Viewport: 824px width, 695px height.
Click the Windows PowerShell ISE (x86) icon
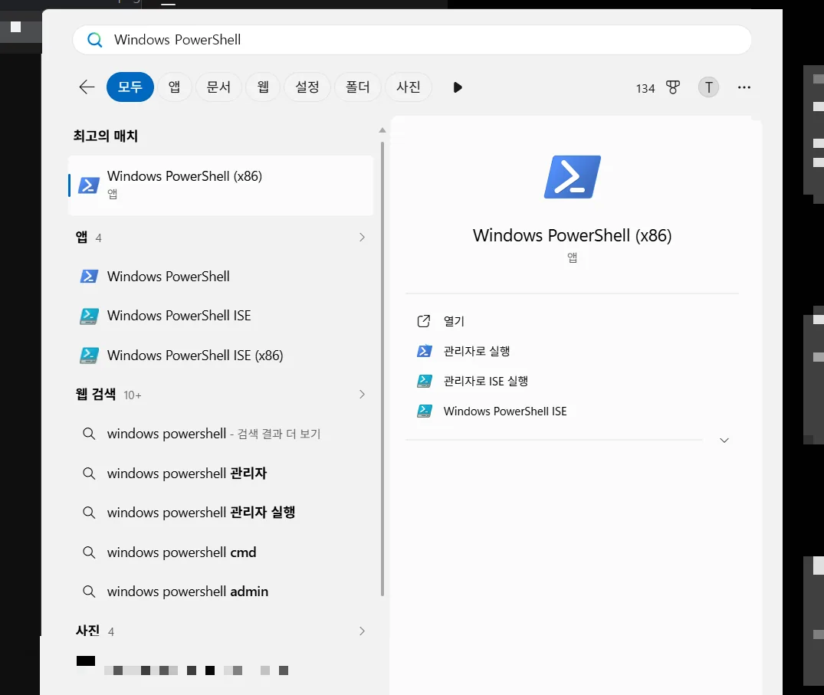pos(89,356)
